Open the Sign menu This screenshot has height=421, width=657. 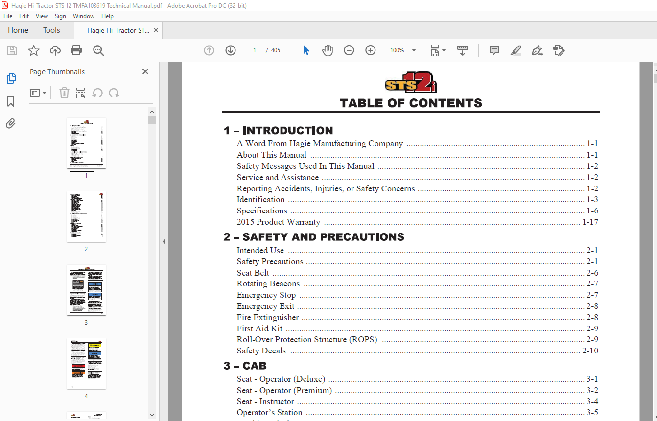coord(60,16)
